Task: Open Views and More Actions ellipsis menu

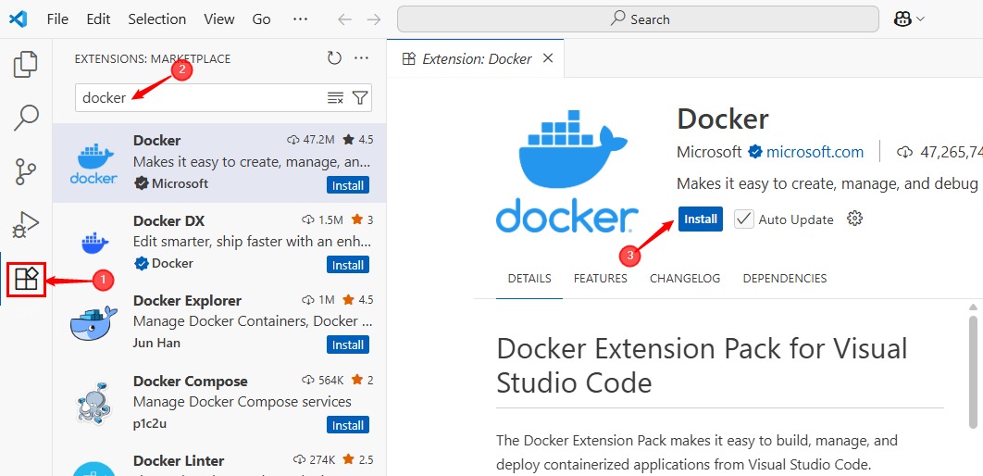Action: [x=362, y=58]
